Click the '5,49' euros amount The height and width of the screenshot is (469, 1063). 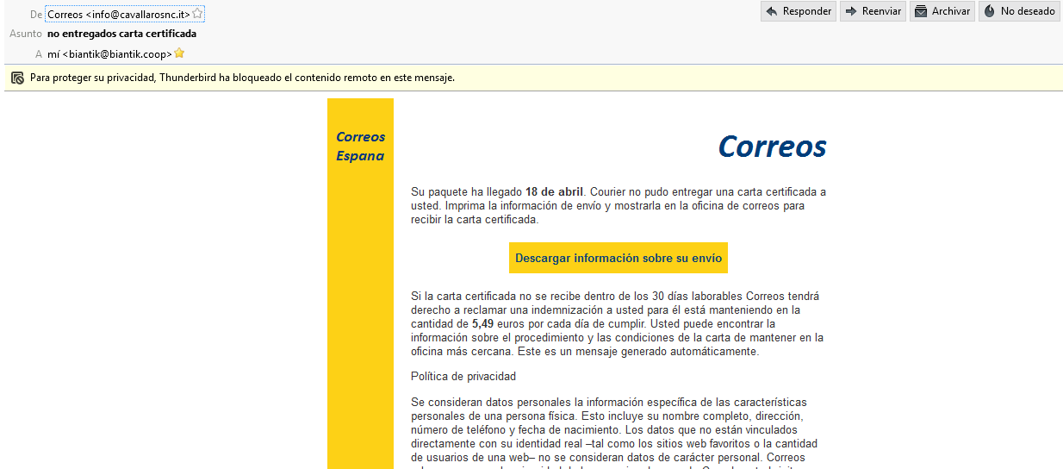(482, 323)
